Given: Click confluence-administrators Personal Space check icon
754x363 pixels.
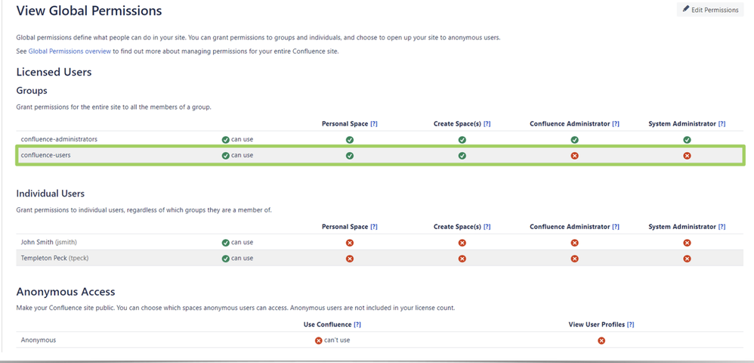Looking at the screenshot, I should click(350, 140).
